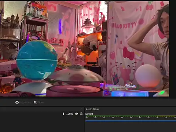Click the dim dock icon above the lock
Viewport: 176px width, 132px height.
(81, 109)
